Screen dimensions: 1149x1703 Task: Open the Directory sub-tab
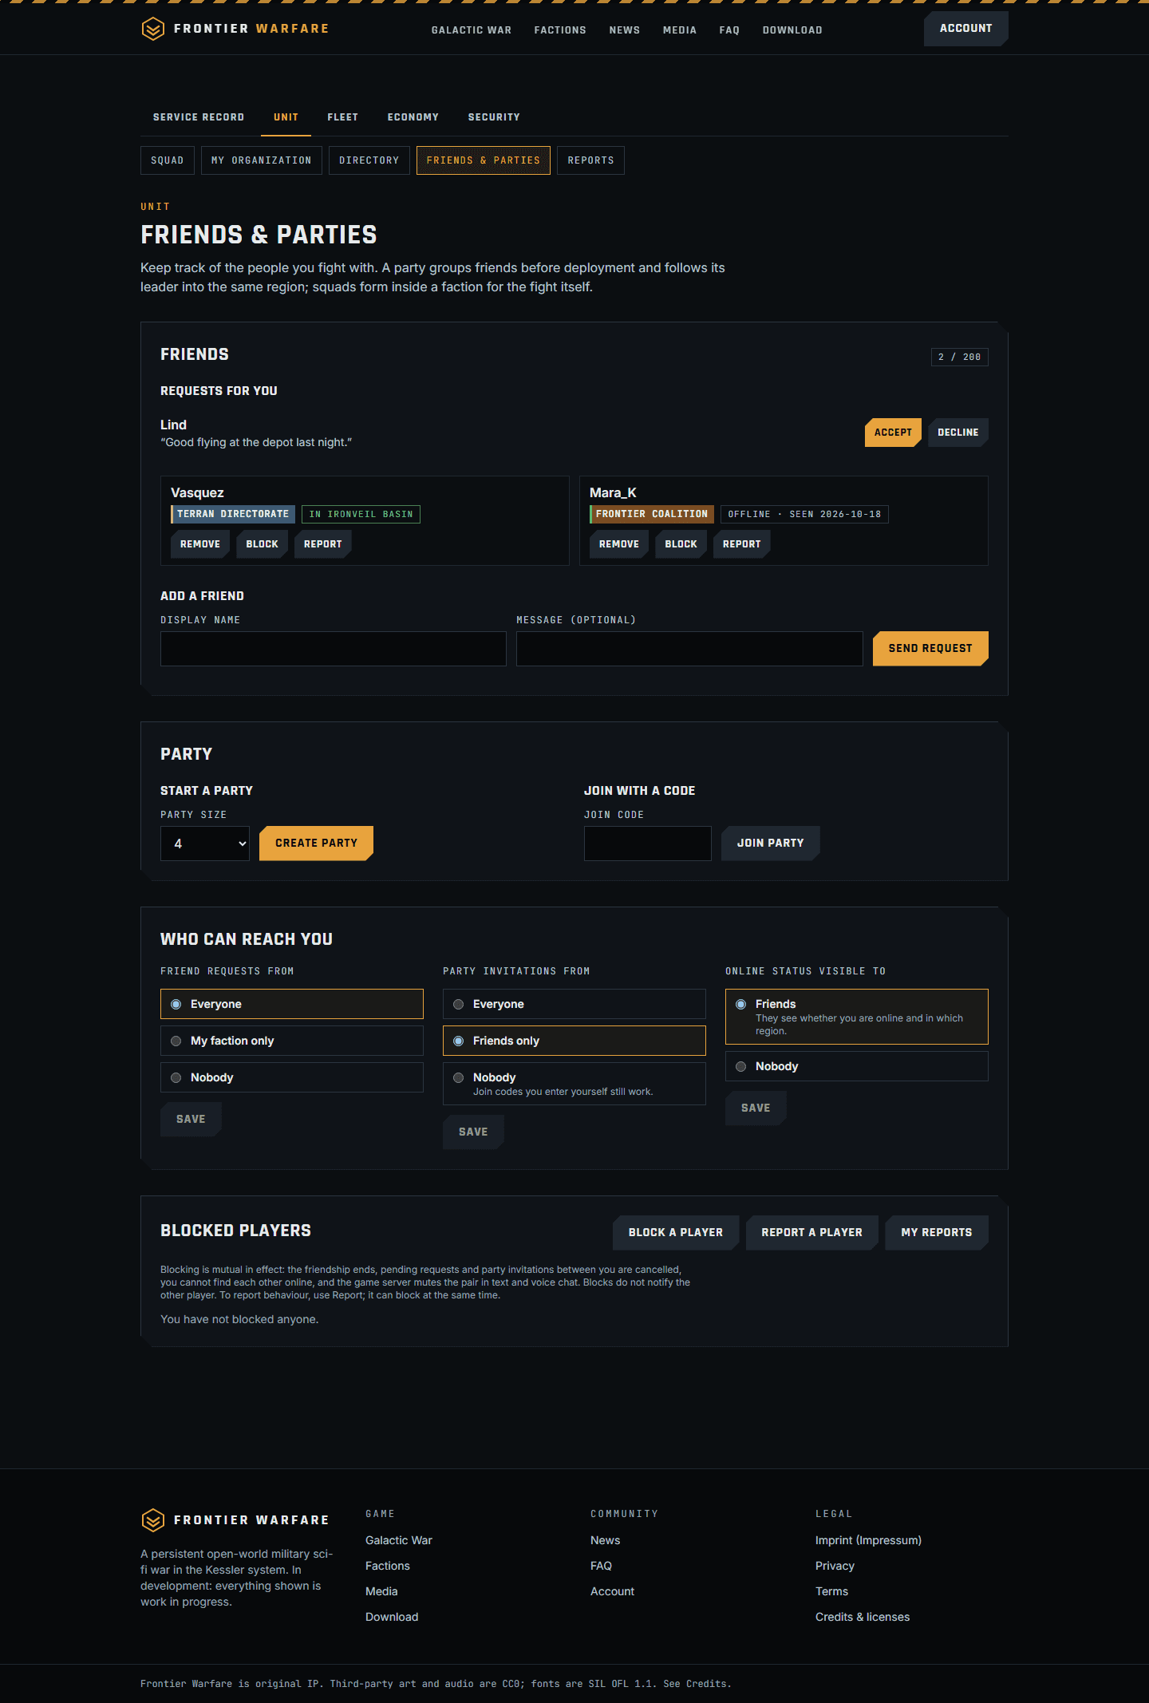pos(369,160)
